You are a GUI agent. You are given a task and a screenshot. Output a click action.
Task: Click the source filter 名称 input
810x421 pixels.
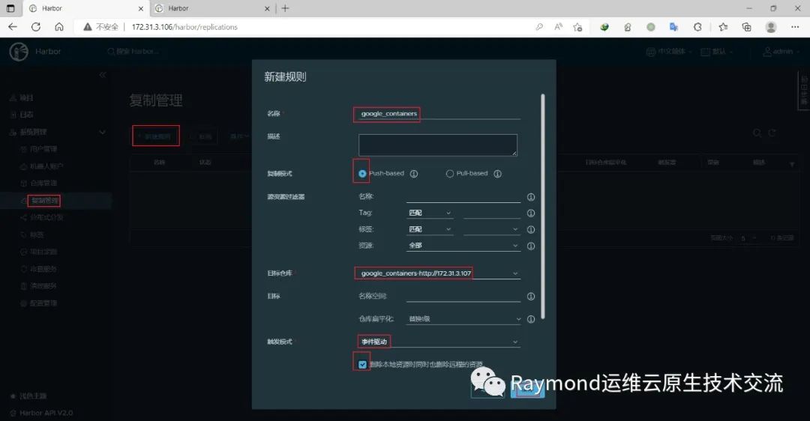[x=463, y=196]
